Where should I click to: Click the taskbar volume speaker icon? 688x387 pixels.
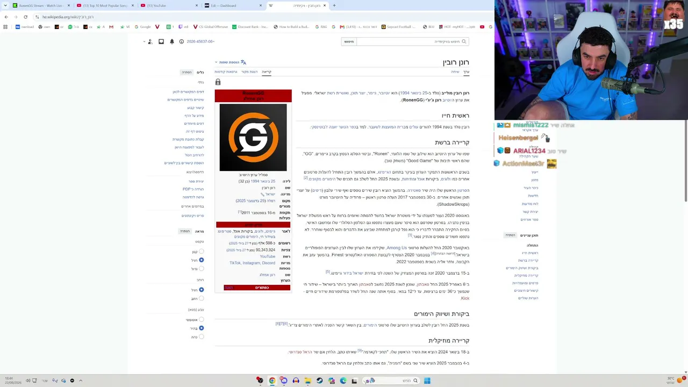click(x=28, y=381)
